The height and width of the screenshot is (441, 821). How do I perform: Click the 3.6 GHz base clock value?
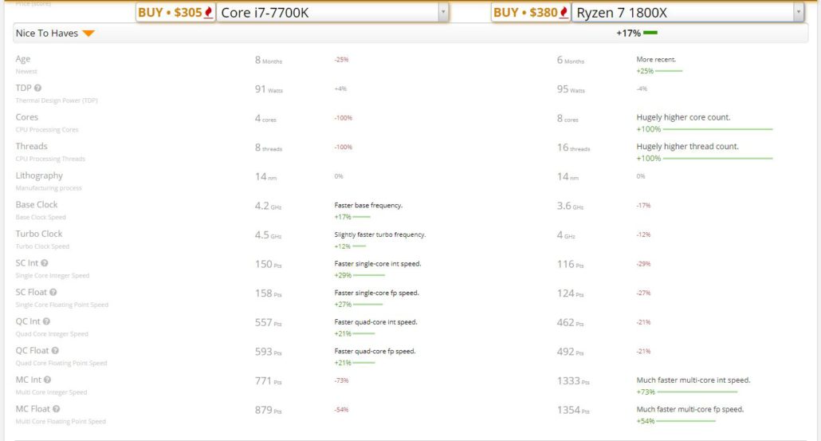[570, 206]
